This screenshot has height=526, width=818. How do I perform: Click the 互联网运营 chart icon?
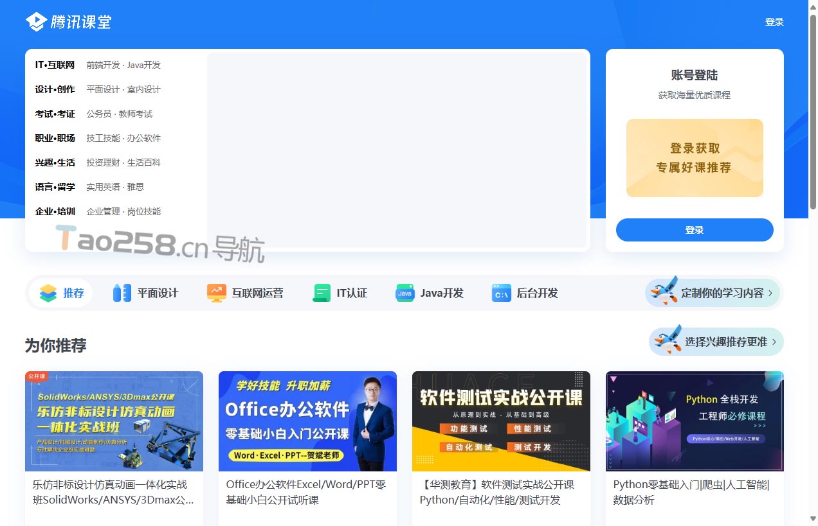[217, 294]
